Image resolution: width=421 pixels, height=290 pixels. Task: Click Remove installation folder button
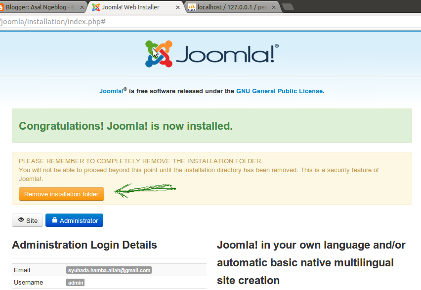point(61,194)
